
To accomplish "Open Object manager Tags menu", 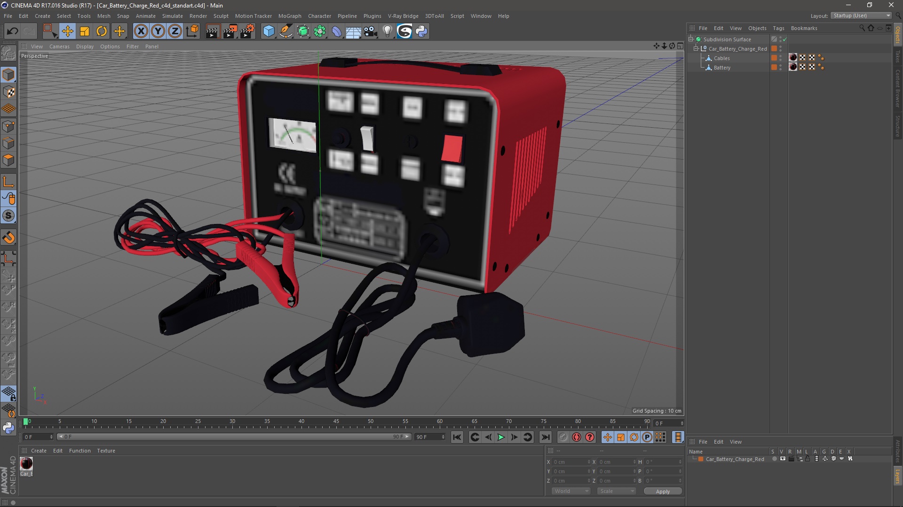I will [778, 28].
